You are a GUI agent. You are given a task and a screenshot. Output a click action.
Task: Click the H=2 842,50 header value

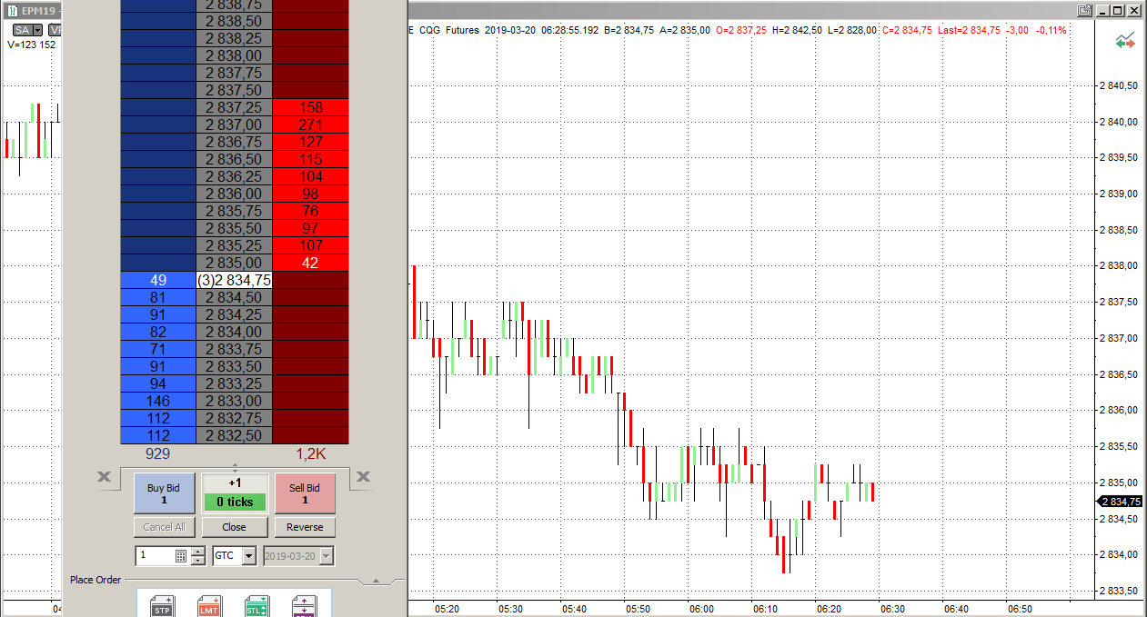pyautogui.click(x=798, y=30)
